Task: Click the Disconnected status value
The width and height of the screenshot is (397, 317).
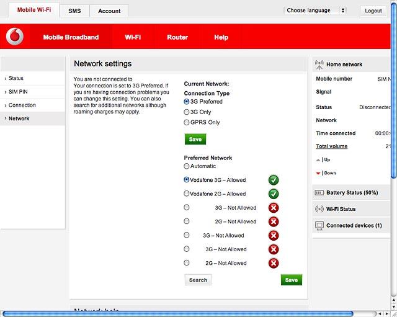Action: pos(375,107)
